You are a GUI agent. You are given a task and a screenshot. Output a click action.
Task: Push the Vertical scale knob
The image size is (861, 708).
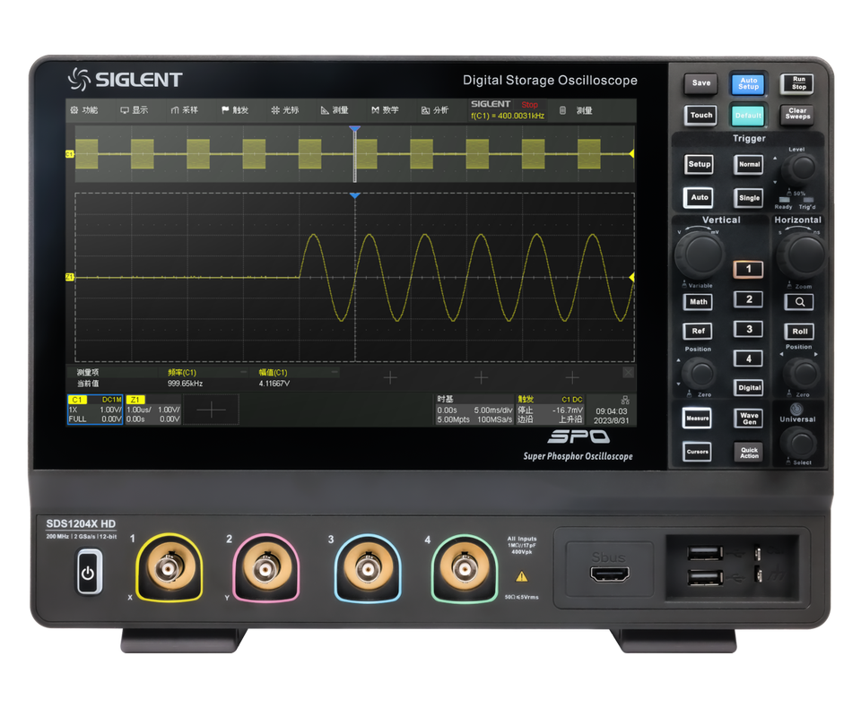point(700,255)
